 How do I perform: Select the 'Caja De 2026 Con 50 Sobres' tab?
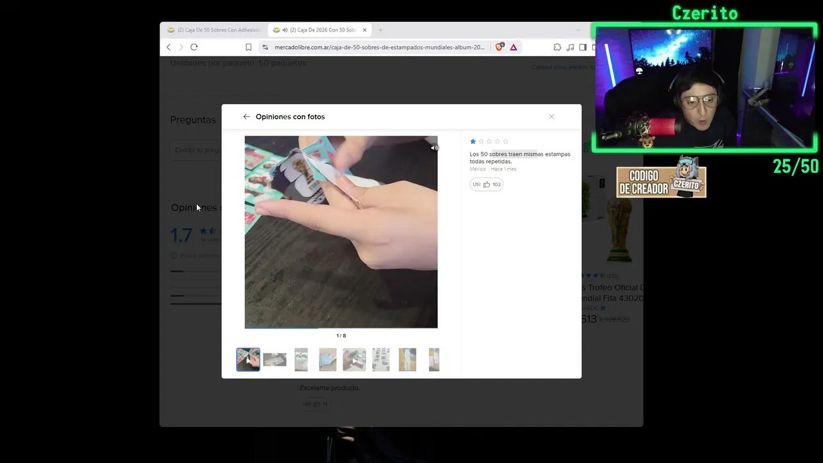(320, 30)
